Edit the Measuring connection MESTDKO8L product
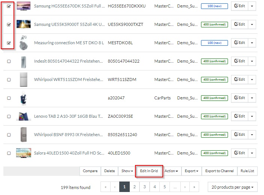264x195 pixels. click(x=239, y=43)
